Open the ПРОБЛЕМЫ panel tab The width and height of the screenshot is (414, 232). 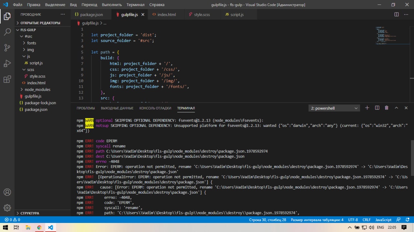click(x=86, y=108)
